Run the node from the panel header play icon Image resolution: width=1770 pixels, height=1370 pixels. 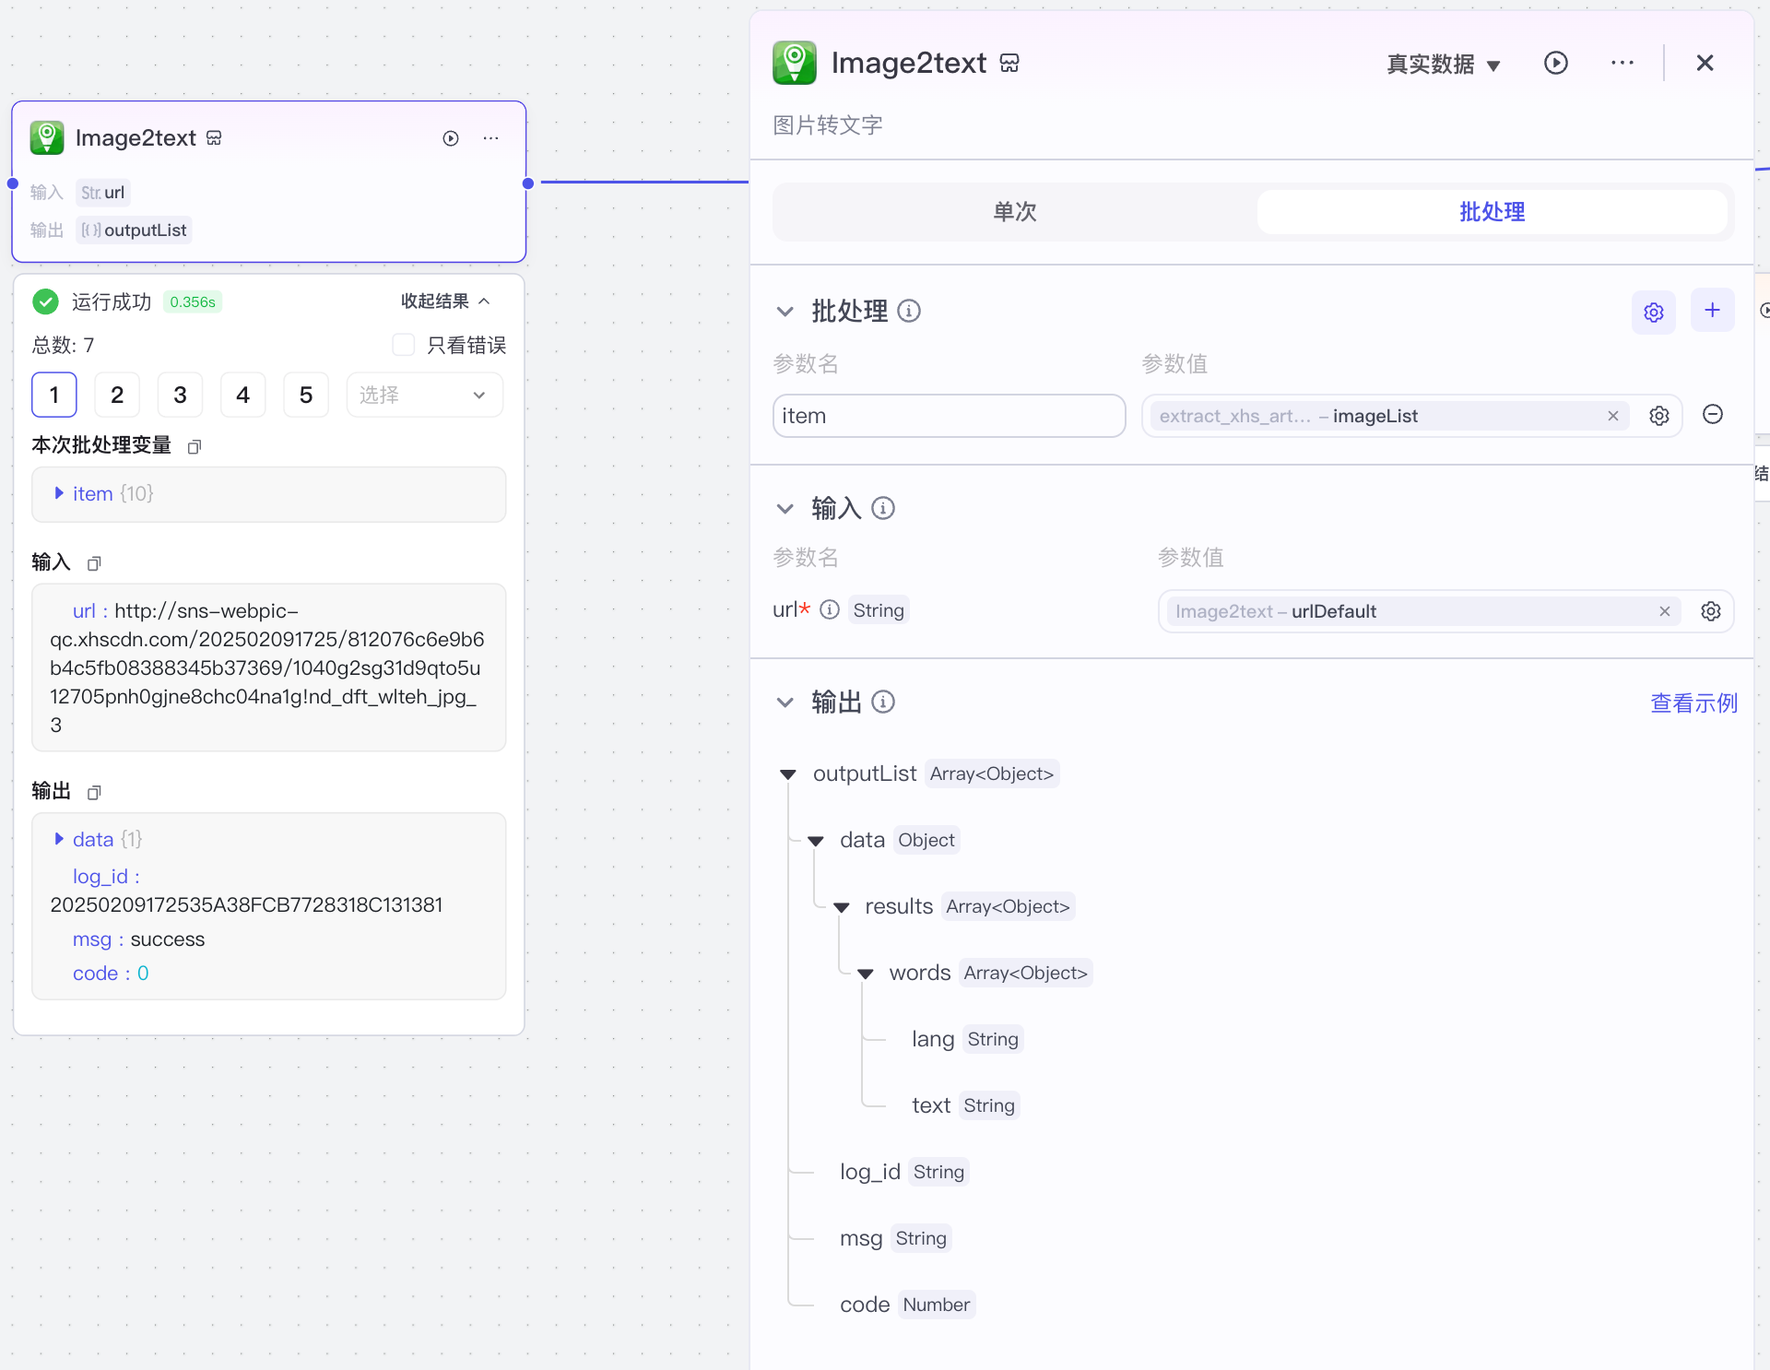click(x=1555, y=63)
